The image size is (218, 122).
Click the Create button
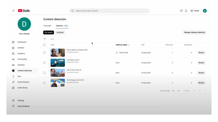pos(195,11)
